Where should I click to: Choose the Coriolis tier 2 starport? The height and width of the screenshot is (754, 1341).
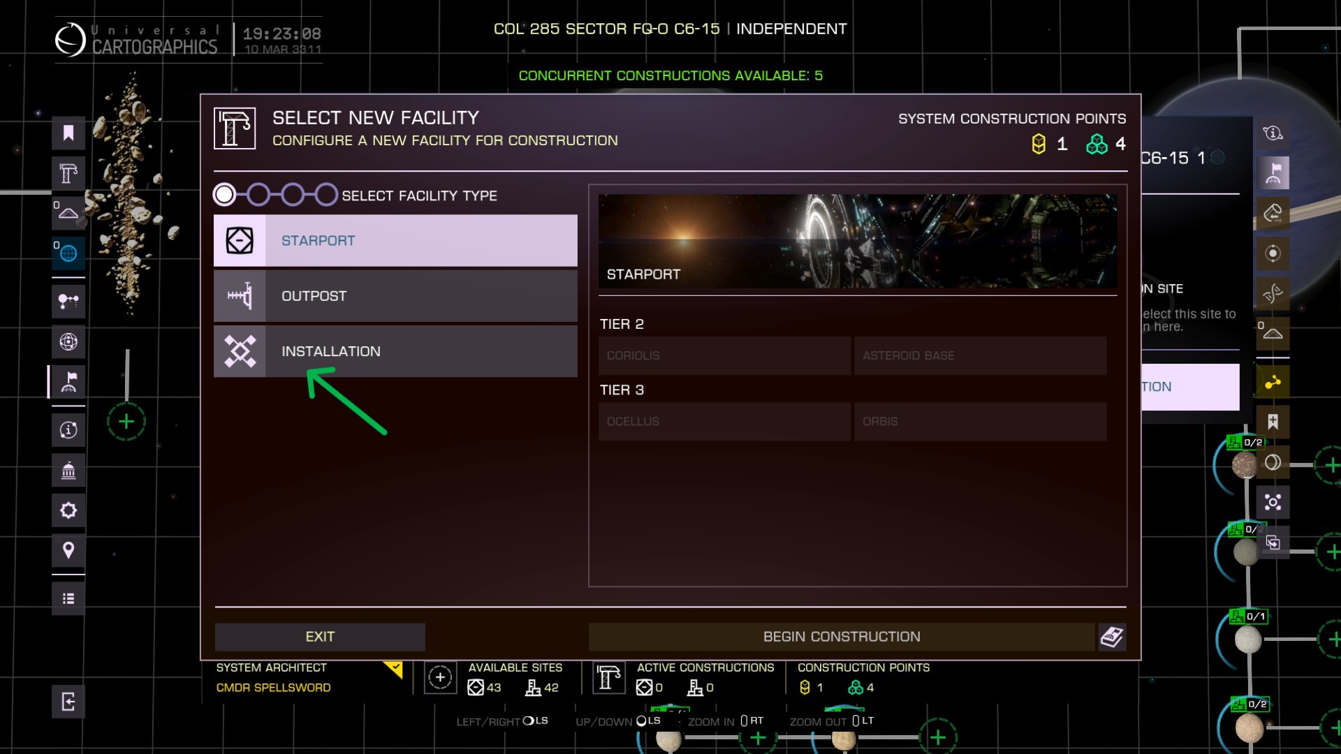[724, 355]
